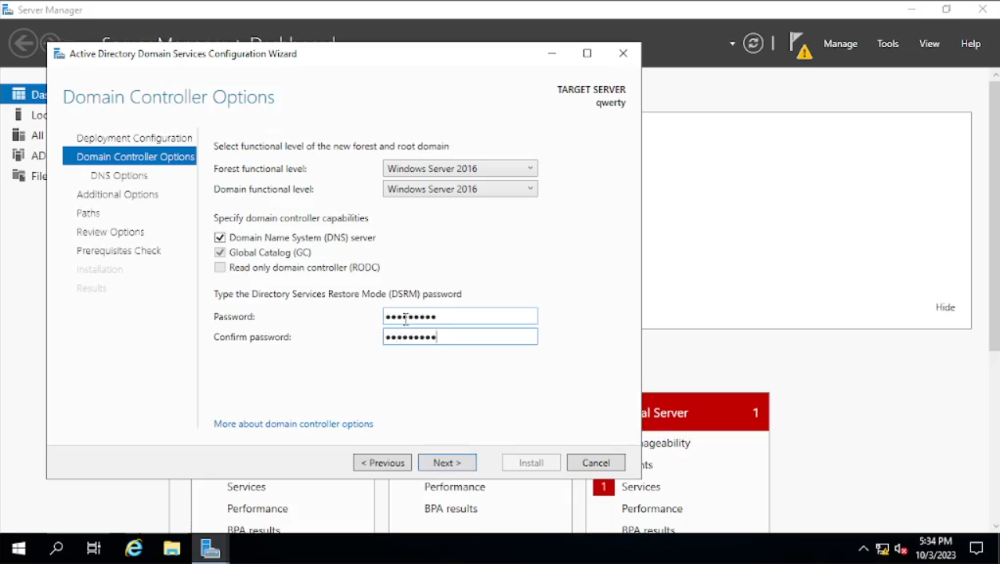The width and height of the screenshot is (1000, 564).
Task: Open the Action Center notification icon
Action: (x=977, y=548)
